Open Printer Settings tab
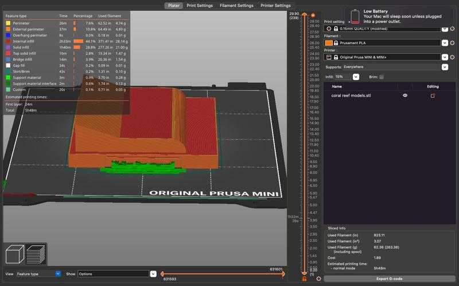The height and width of the screenshot is (286, 459). pos(275,6)
